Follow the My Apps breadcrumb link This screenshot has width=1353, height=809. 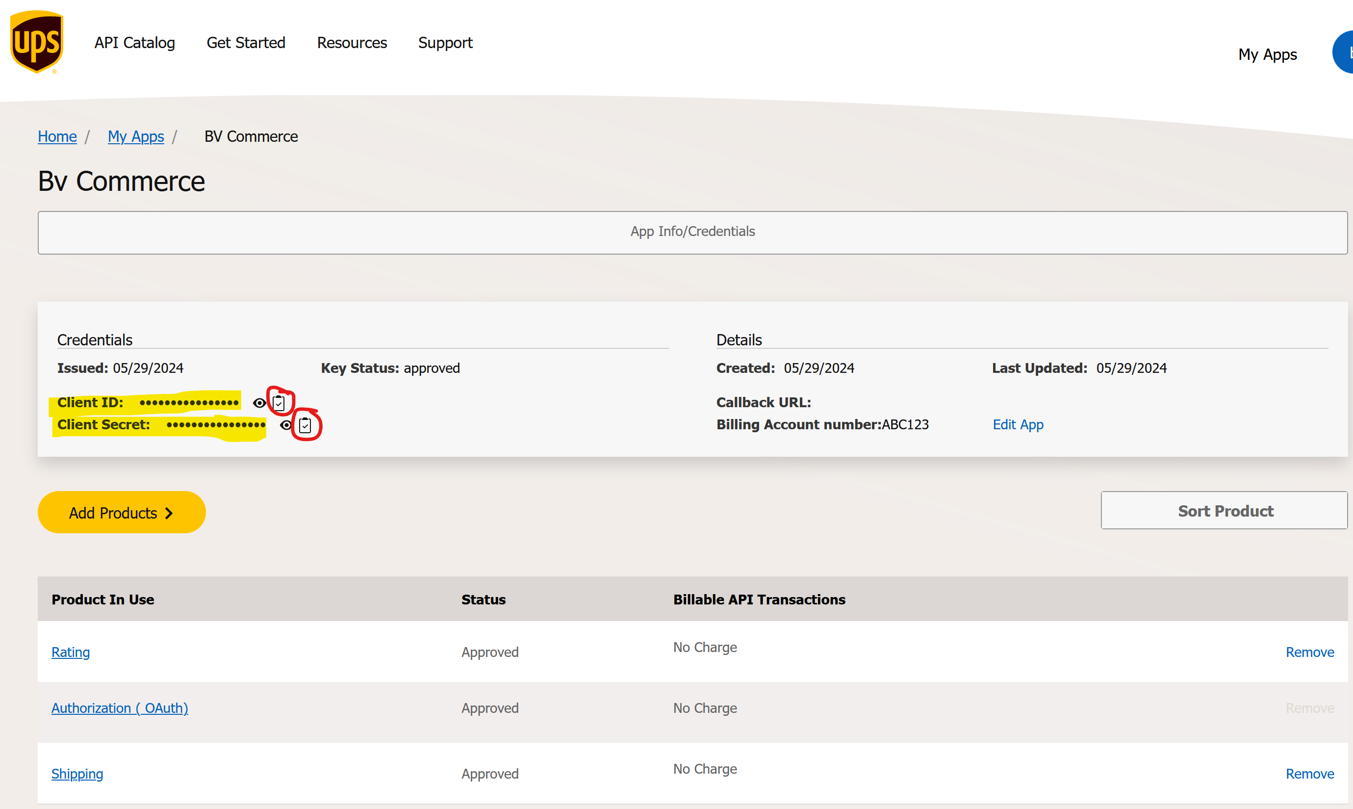tap(136, 136)
